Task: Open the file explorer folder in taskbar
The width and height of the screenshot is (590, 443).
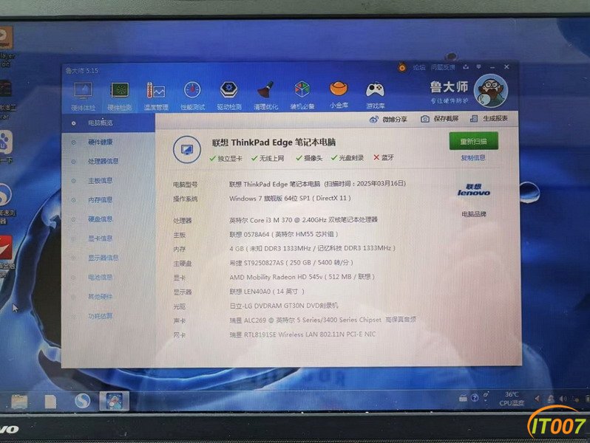Action: tap(19, 401)
